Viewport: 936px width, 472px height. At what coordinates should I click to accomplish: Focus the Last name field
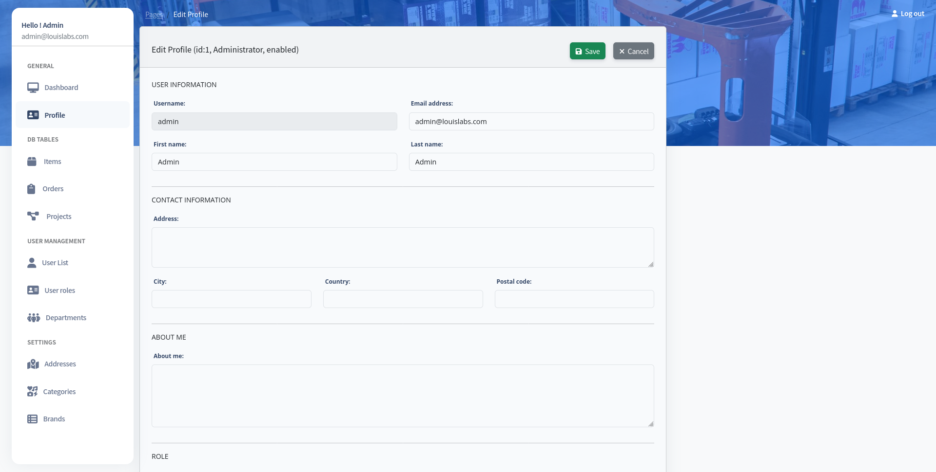pyautogui.click(x=531, y=162)
